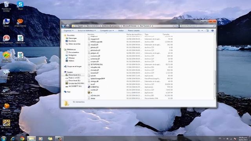Click the Windows Start orb

pos(4,138)
